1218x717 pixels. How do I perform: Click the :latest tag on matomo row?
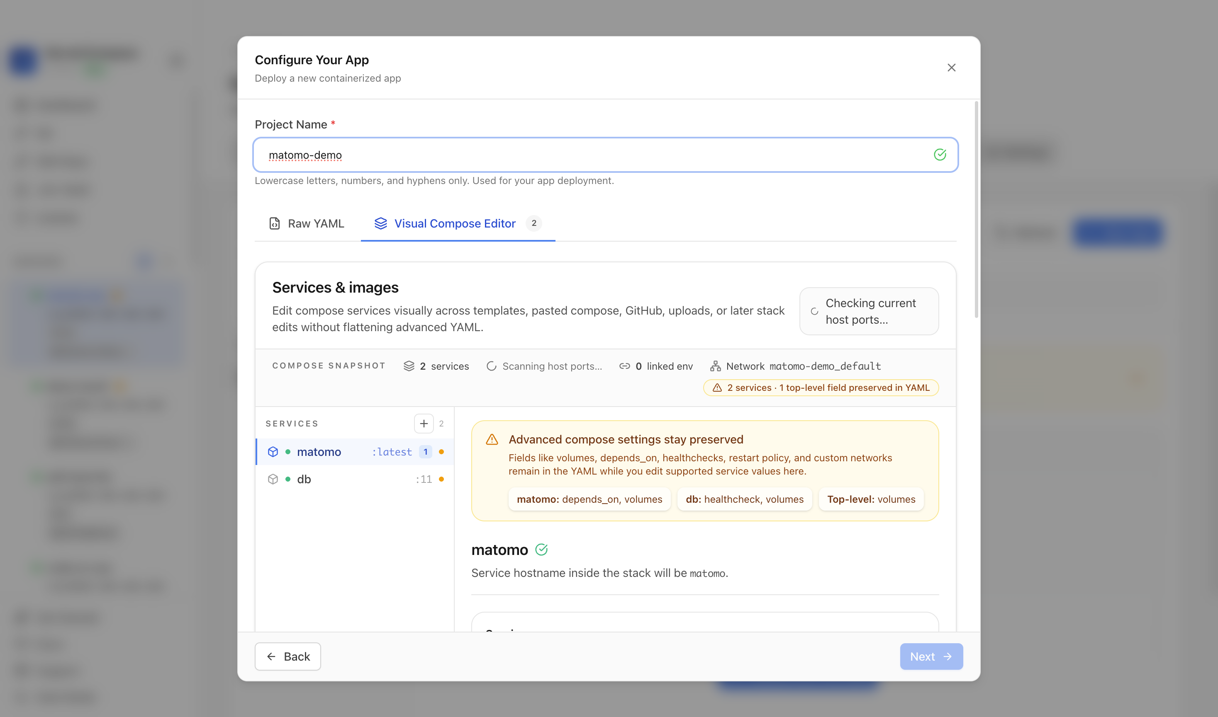click(392, 451)
